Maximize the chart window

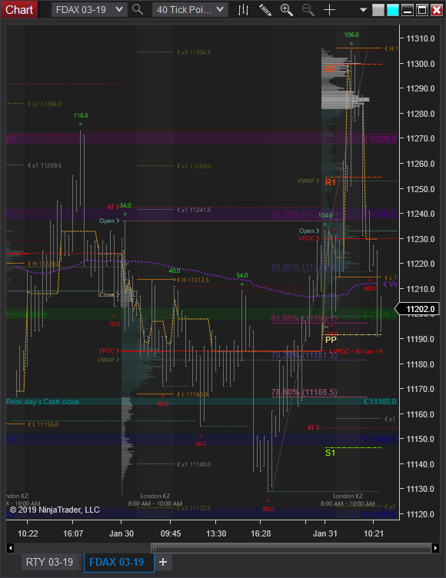421,10
